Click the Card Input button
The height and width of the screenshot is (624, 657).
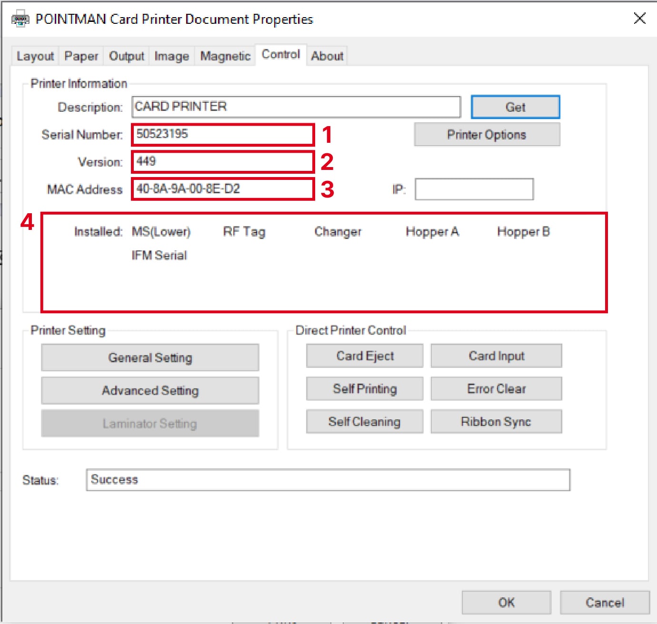496,356
